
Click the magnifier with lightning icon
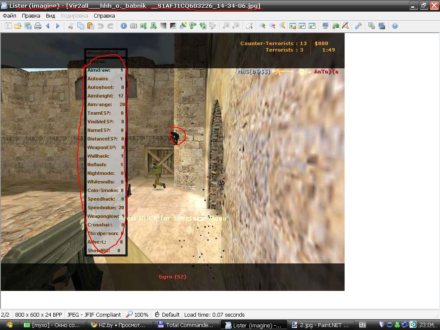[282, 26]
